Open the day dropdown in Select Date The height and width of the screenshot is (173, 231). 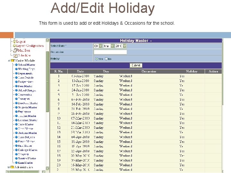click(x=100, y=46)
